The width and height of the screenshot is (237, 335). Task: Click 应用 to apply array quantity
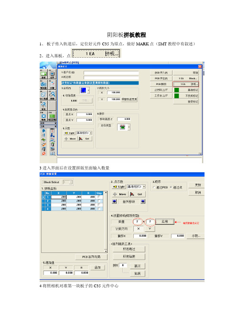(165, 221)
